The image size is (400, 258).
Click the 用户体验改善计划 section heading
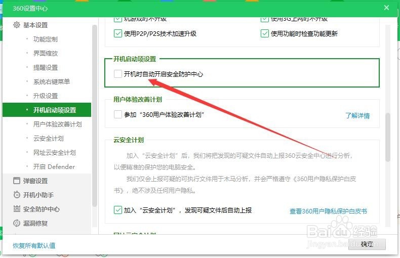pyautogui.click(x=138, y=99)
